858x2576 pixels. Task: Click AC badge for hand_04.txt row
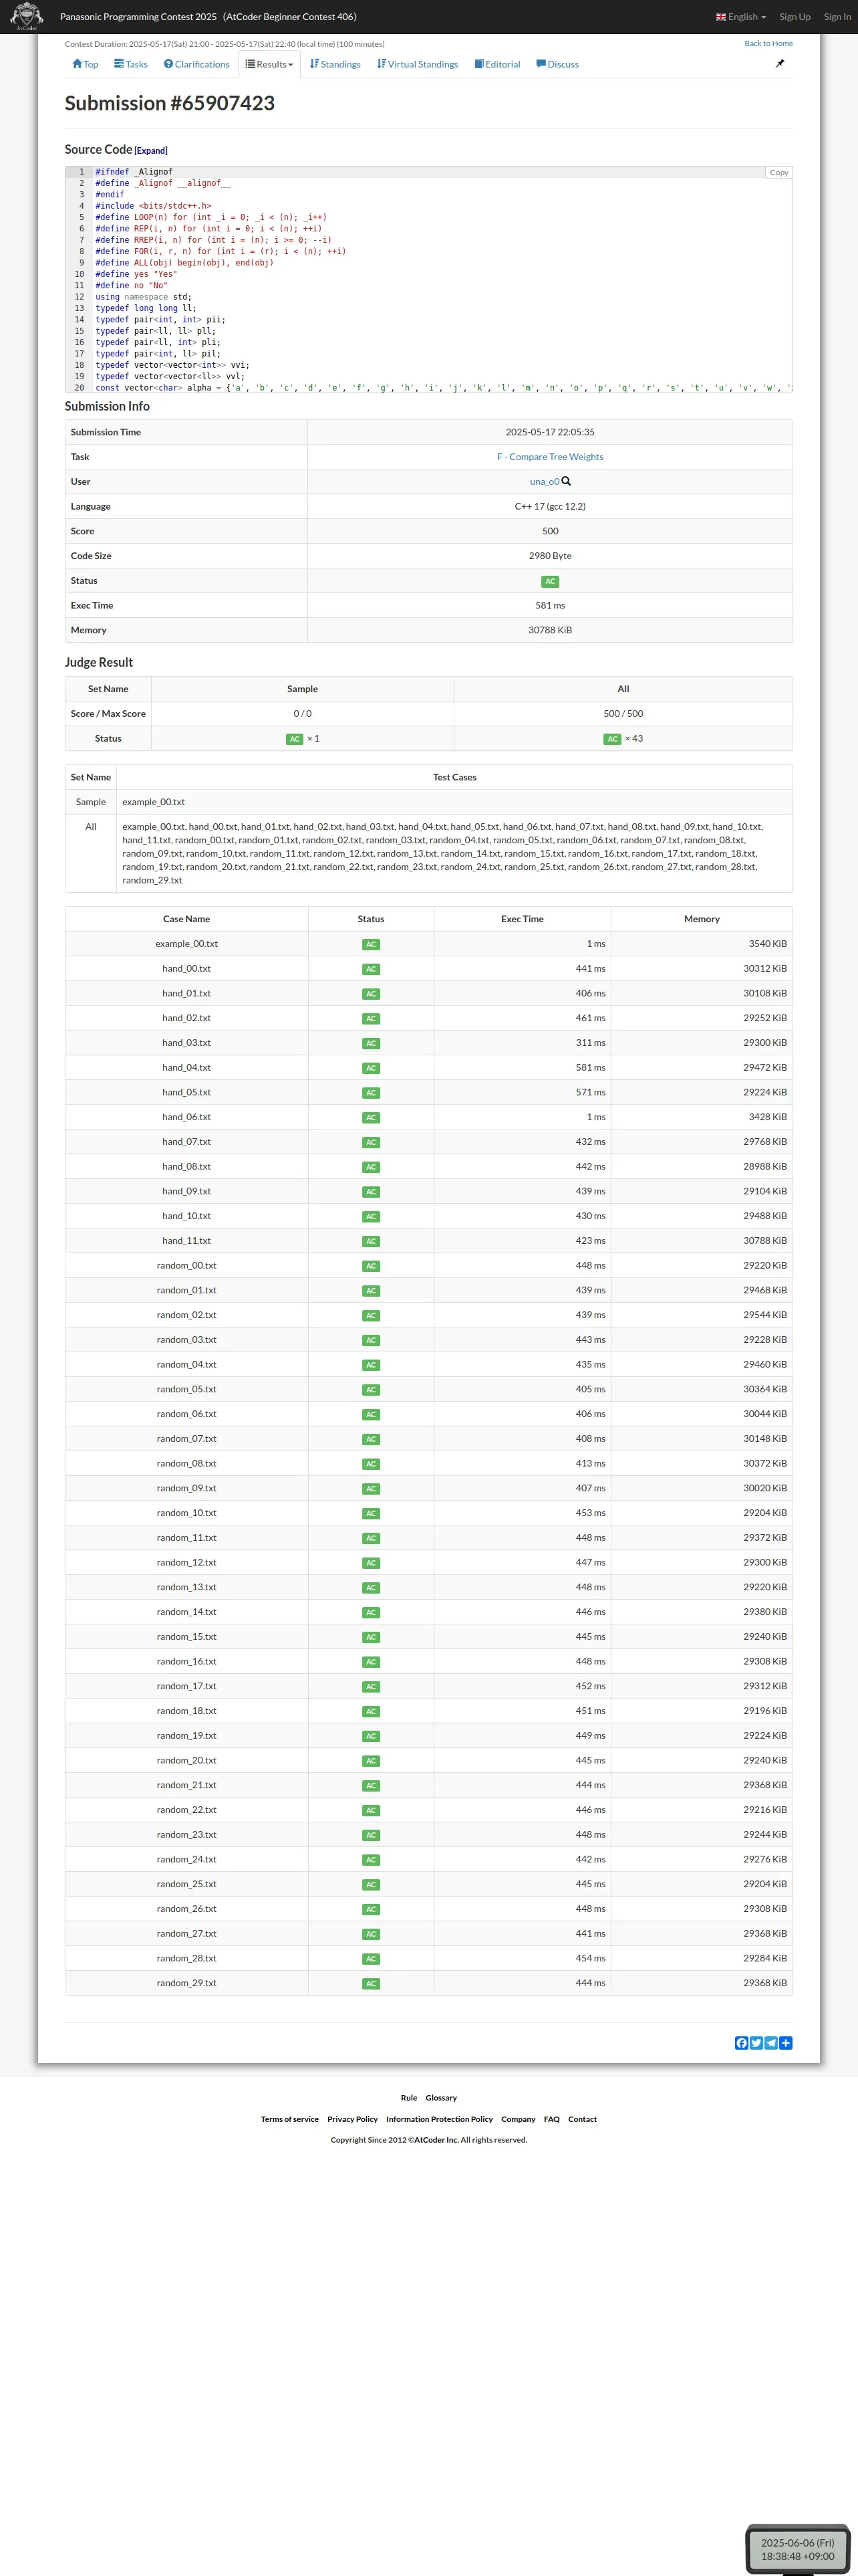pyautogui.click(x=371, y=1068)
